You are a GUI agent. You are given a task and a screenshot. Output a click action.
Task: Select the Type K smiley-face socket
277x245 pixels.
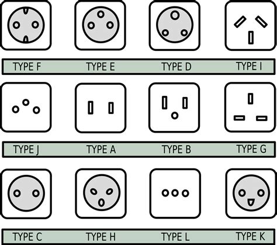point(251,193)
